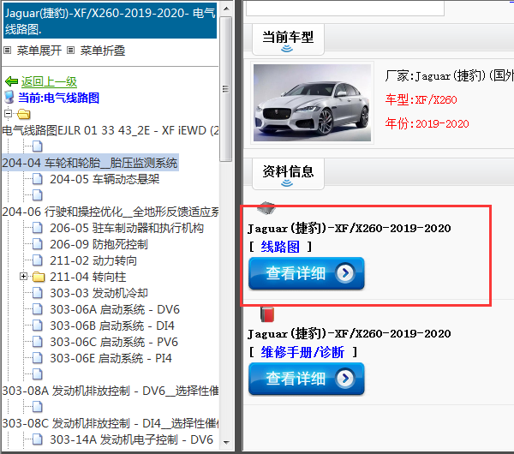514x454 pixels.
Task: Click the red 年份:2019-2020 text
Action: click(x=427, y=123)
